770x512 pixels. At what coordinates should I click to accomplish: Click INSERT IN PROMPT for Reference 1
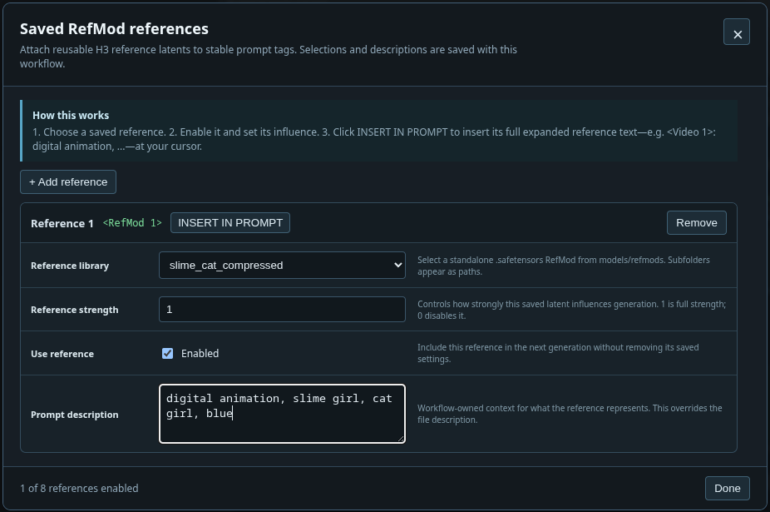[x=230, y=223]
